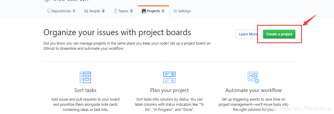Click the heading Organize your issues with project boards
The height and width of the screenshot is (114, 334).
(117, 33)
